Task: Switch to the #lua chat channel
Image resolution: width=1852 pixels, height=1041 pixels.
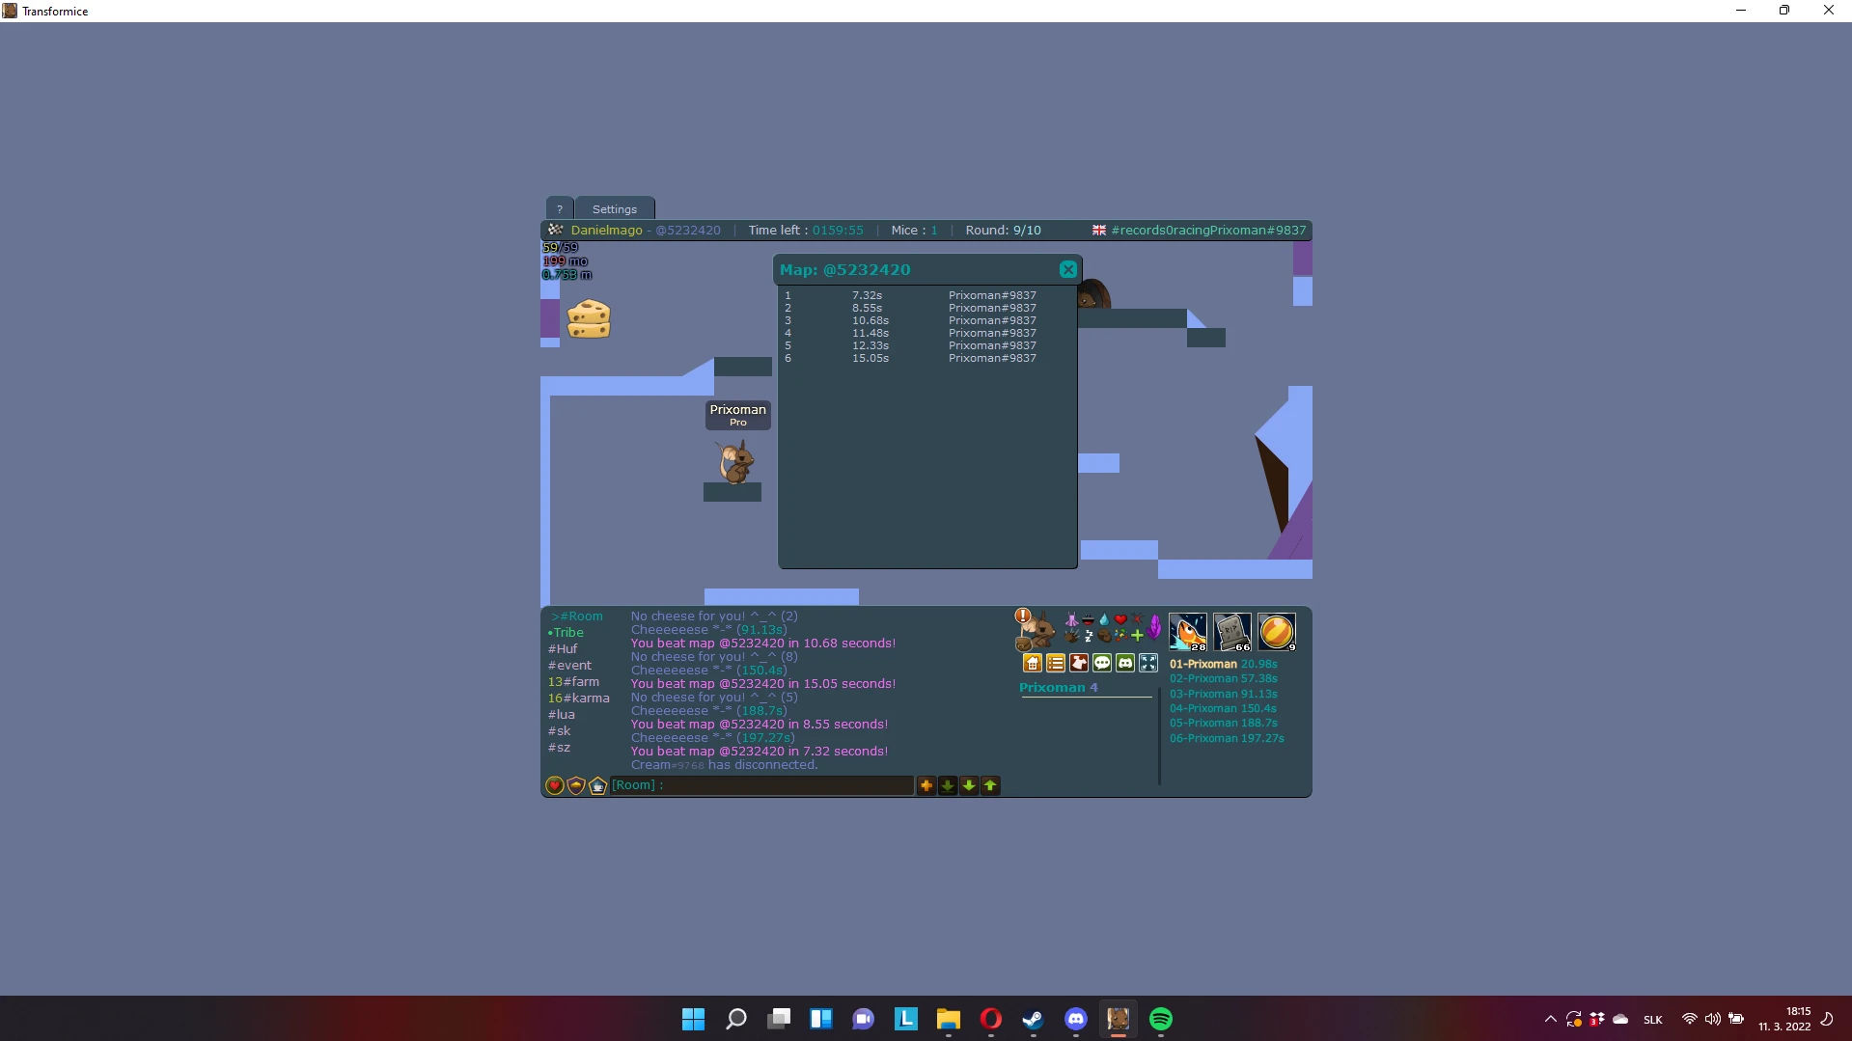Action: [x=562, y=715]
